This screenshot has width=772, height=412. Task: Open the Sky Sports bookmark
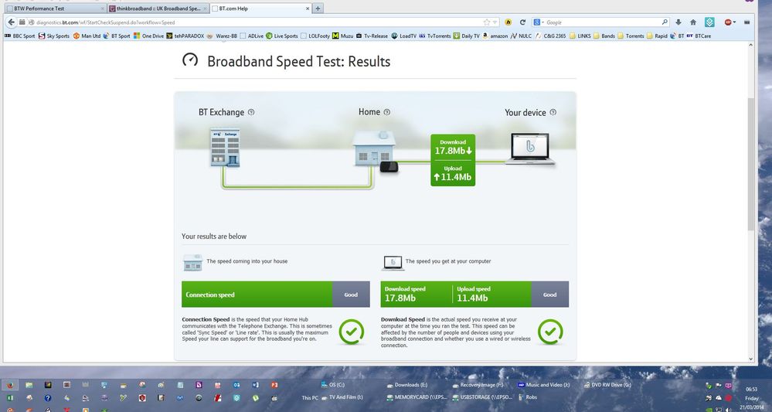[x=54, y=36]
